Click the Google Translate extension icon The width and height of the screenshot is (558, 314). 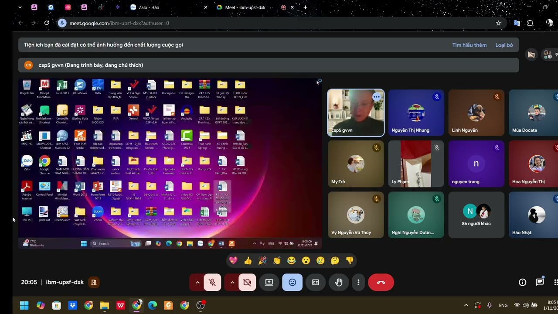pyautogui.click(x=517, y=23)
